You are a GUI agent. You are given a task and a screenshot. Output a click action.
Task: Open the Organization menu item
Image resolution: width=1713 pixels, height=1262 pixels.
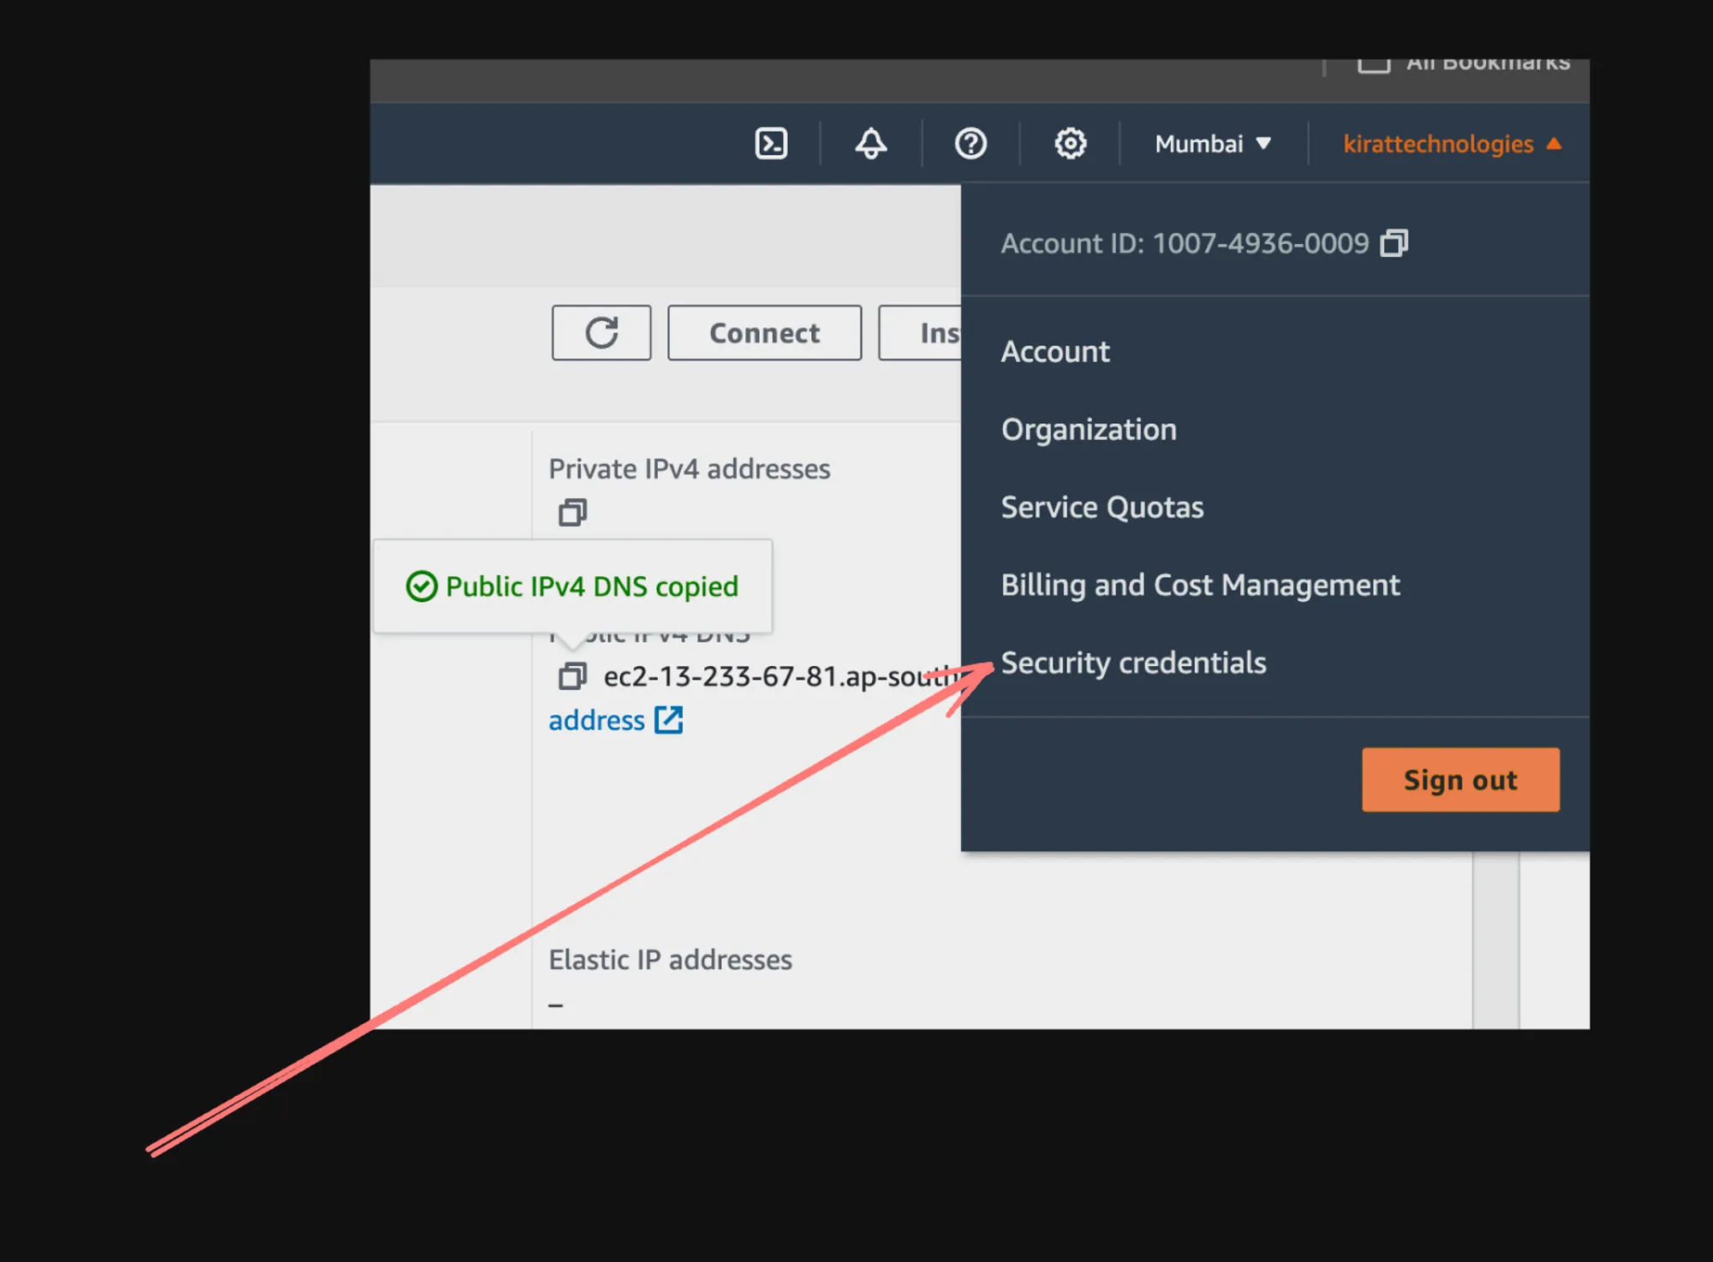(1089, 430)
